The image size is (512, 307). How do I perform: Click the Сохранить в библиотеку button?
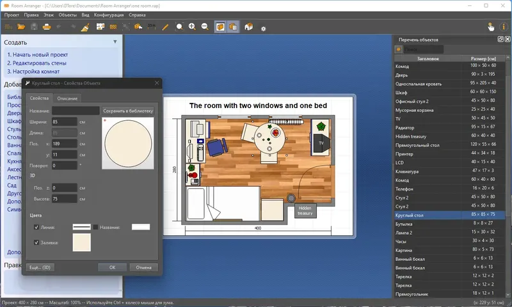tap(128, 110)
